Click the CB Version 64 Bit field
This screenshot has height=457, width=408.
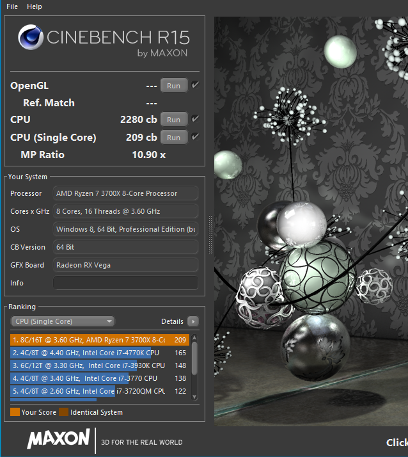(125, 247)
